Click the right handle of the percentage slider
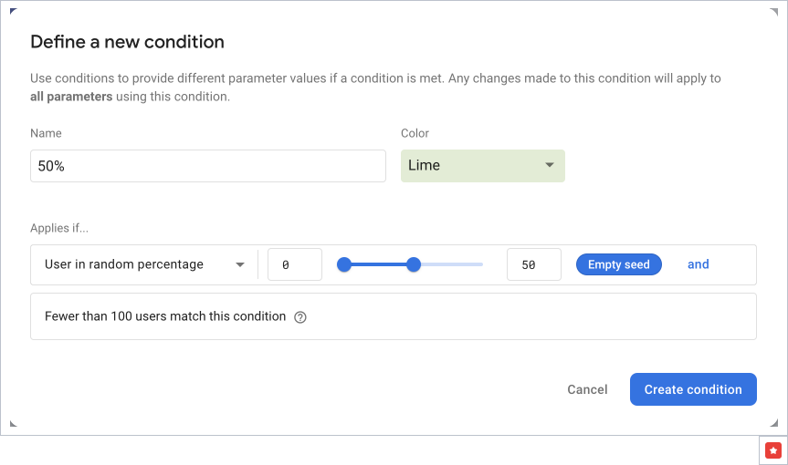The image size is (788, 465). (x=414, y=264)
